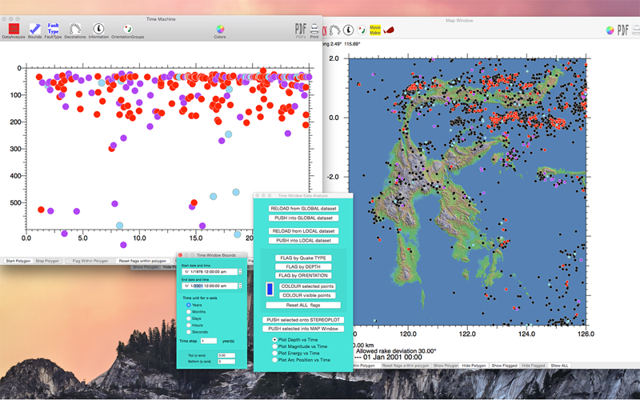Image resolution: width=640 pixels, height=400 pixels.
Task: Select Years time unit radio button
Action: click(189, 305)
